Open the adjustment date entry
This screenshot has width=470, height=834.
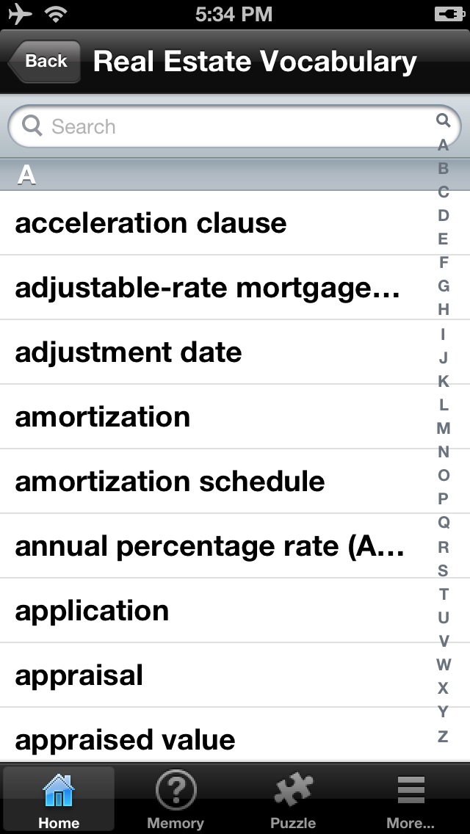click(x=235, y=352)
